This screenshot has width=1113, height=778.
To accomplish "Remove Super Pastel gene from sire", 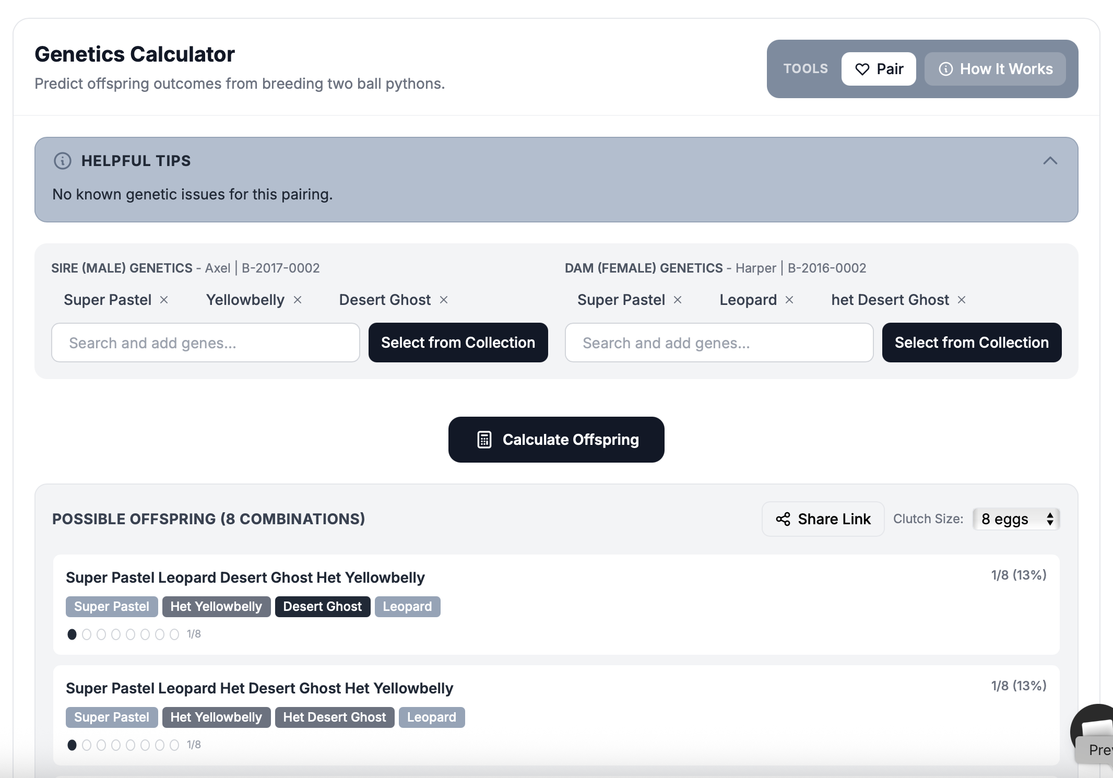I will [x=164, y=300].
